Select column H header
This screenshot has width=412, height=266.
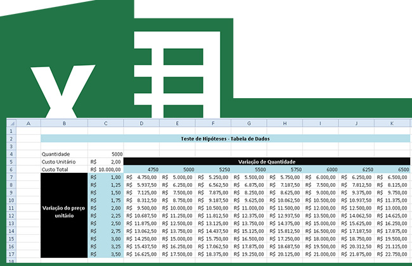pos(285,123)
